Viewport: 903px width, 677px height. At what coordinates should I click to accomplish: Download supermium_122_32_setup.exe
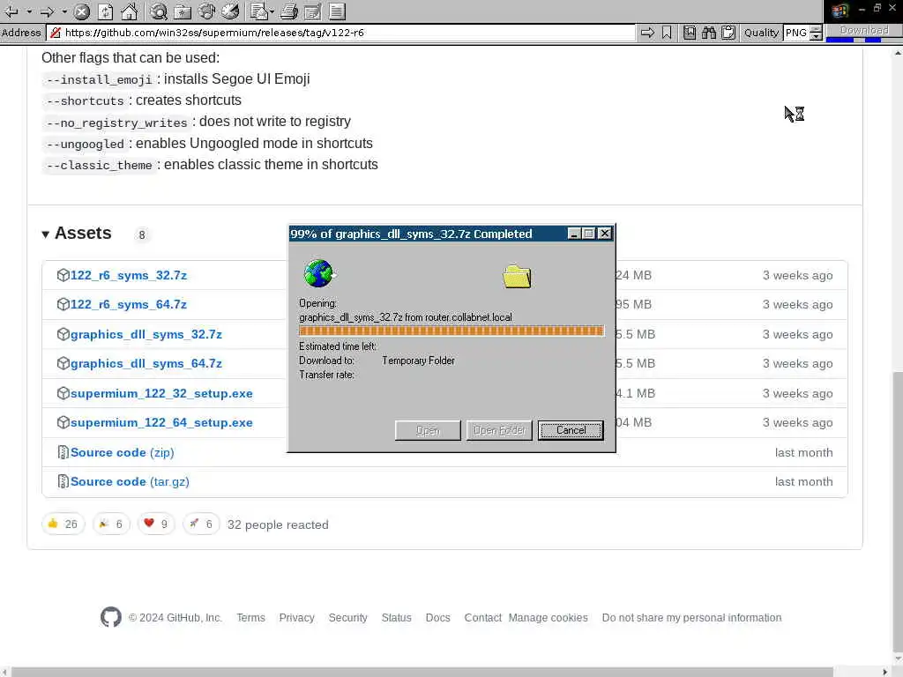(161, 393)
